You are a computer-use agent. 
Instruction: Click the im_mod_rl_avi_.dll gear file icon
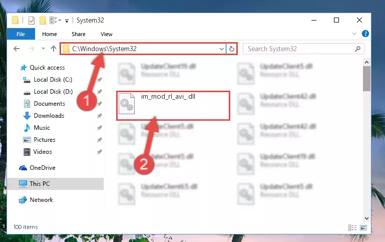[x=127, y=104]
